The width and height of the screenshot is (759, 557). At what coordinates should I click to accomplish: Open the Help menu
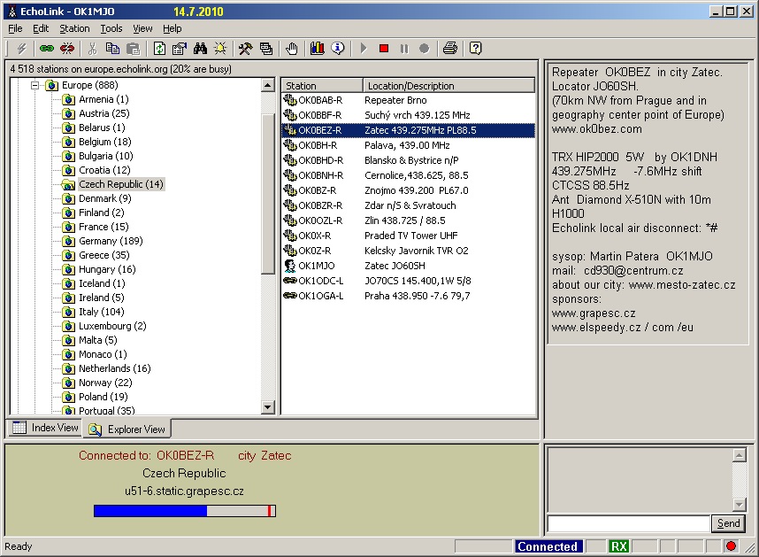point(172,28)
